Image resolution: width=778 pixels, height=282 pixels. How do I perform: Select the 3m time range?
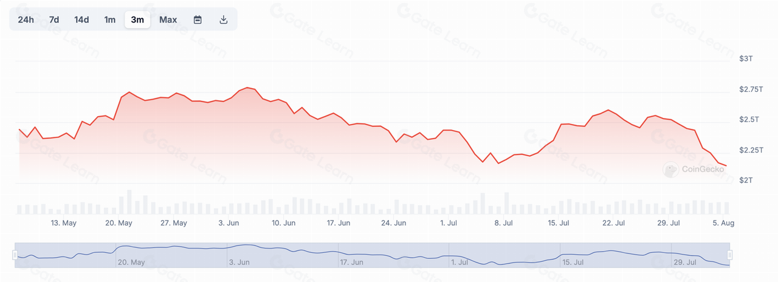(x=137, y=19)
